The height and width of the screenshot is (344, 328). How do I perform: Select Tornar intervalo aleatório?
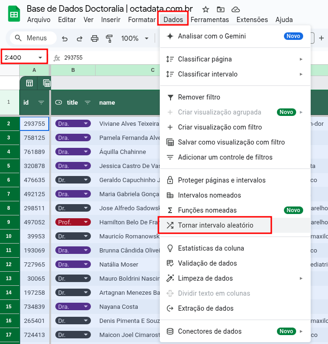[235, 225]
